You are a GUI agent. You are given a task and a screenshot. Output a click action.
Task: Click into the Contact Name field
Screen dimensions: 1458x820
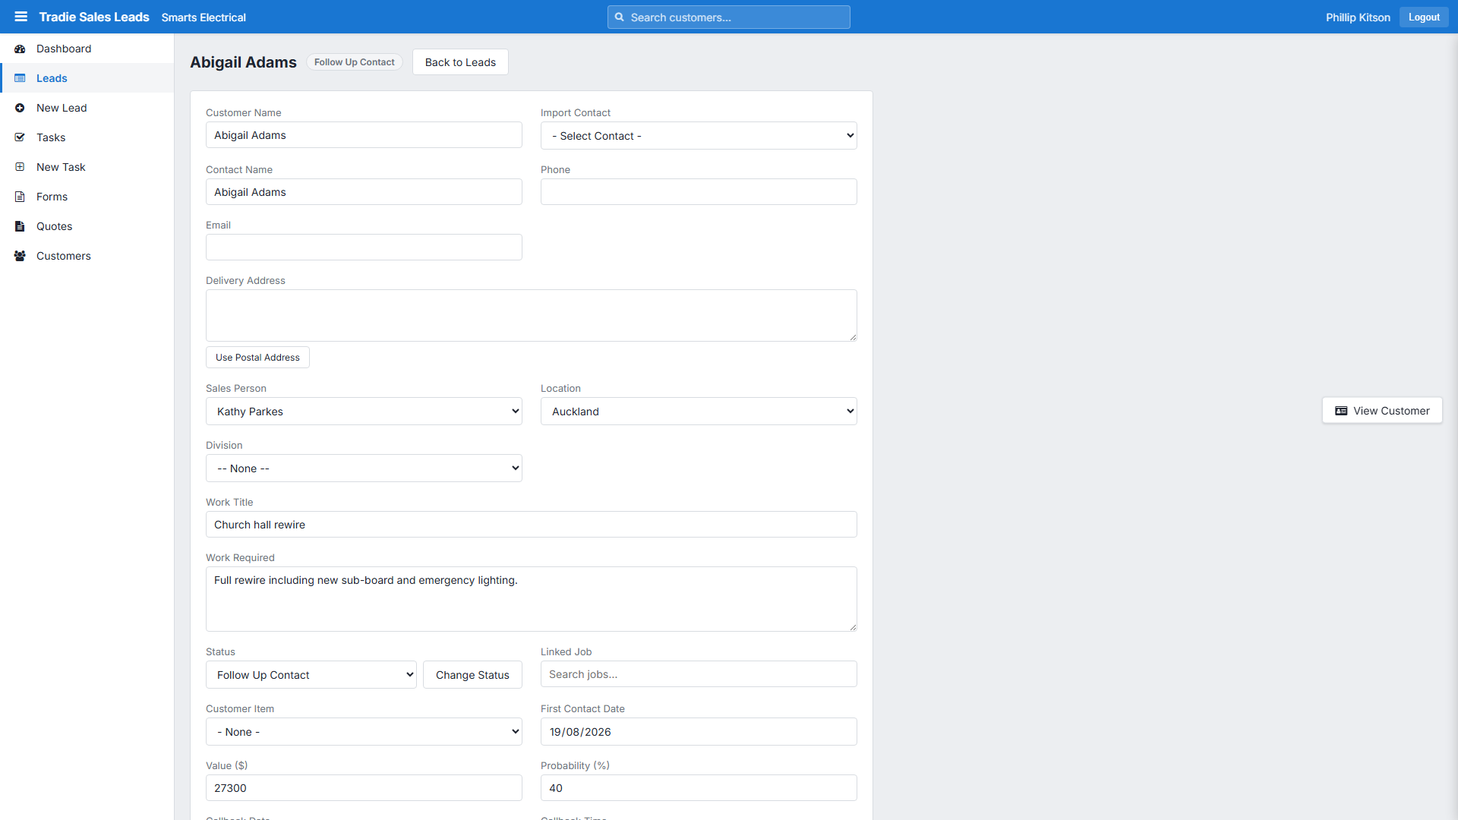coord(364,192)
